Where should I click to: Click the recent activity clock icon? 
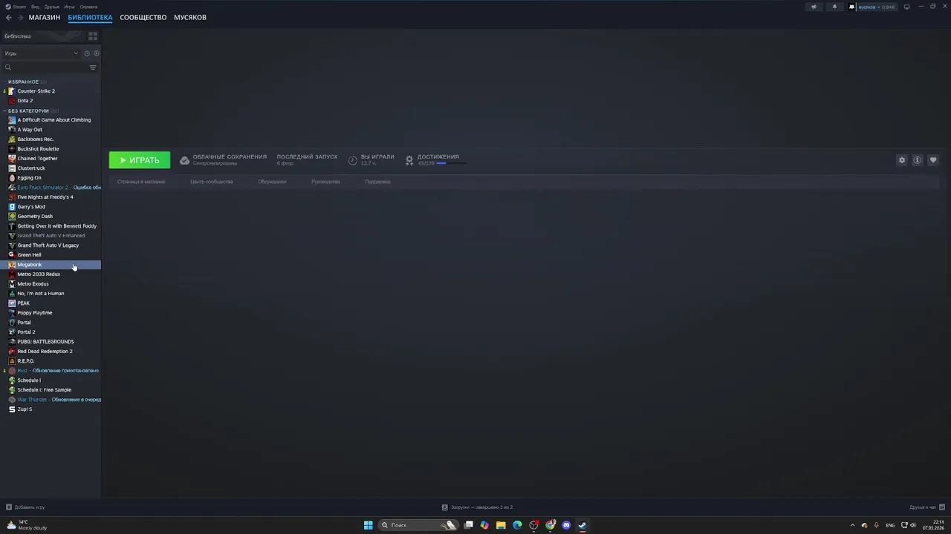(x=87, y=53)
